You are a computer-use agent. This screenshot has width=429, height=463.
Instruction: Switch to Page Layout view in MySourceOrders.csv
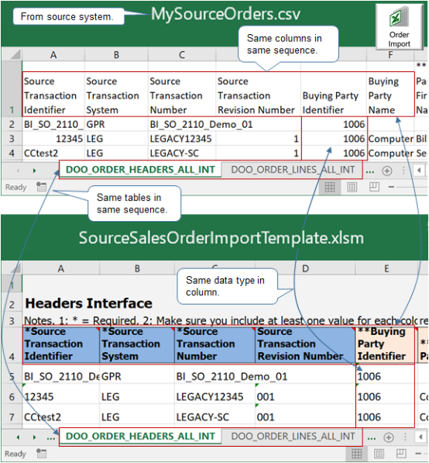352,187
